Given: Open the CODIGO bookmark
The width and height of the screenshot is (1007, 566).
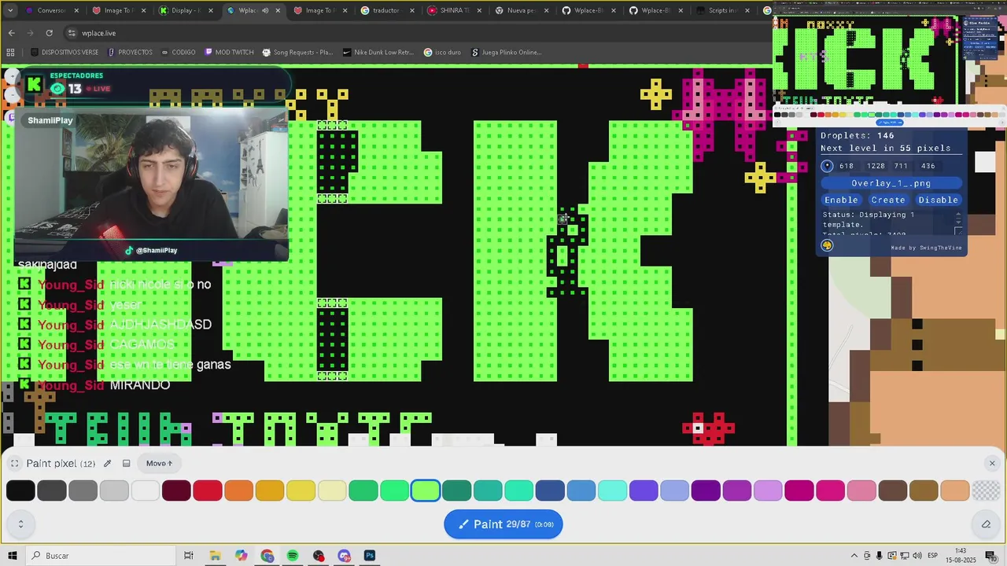Looking at the screenshot, I should [178, 53].
